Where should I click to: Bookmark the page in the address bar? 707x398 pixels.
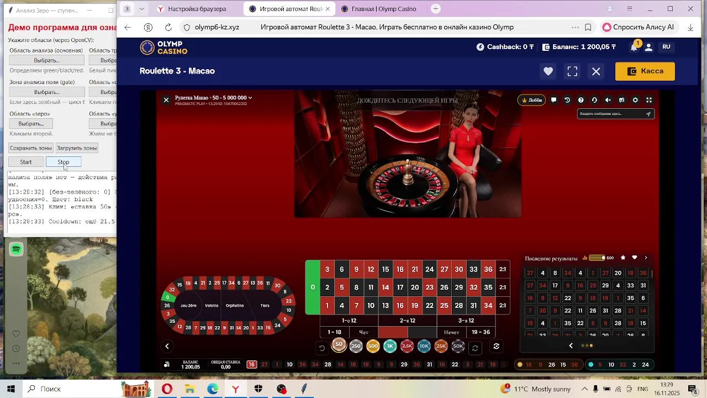click(x=588, y=27)
